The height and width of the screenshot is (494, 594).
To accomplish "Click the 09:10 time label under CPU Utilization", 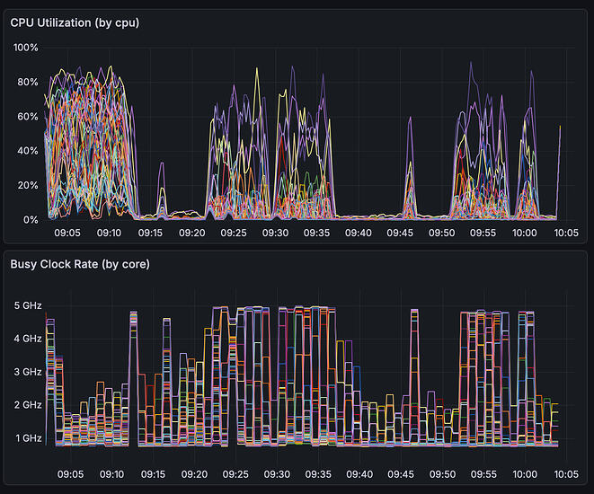I will [x=109, y=233].
